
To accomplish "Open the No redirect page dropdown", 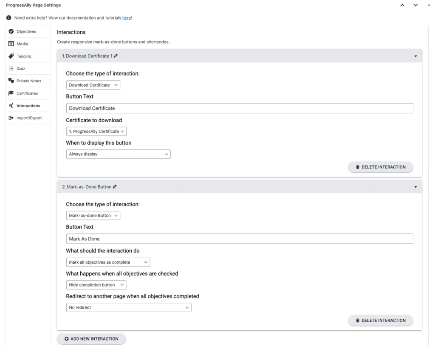I will point(129,307).
